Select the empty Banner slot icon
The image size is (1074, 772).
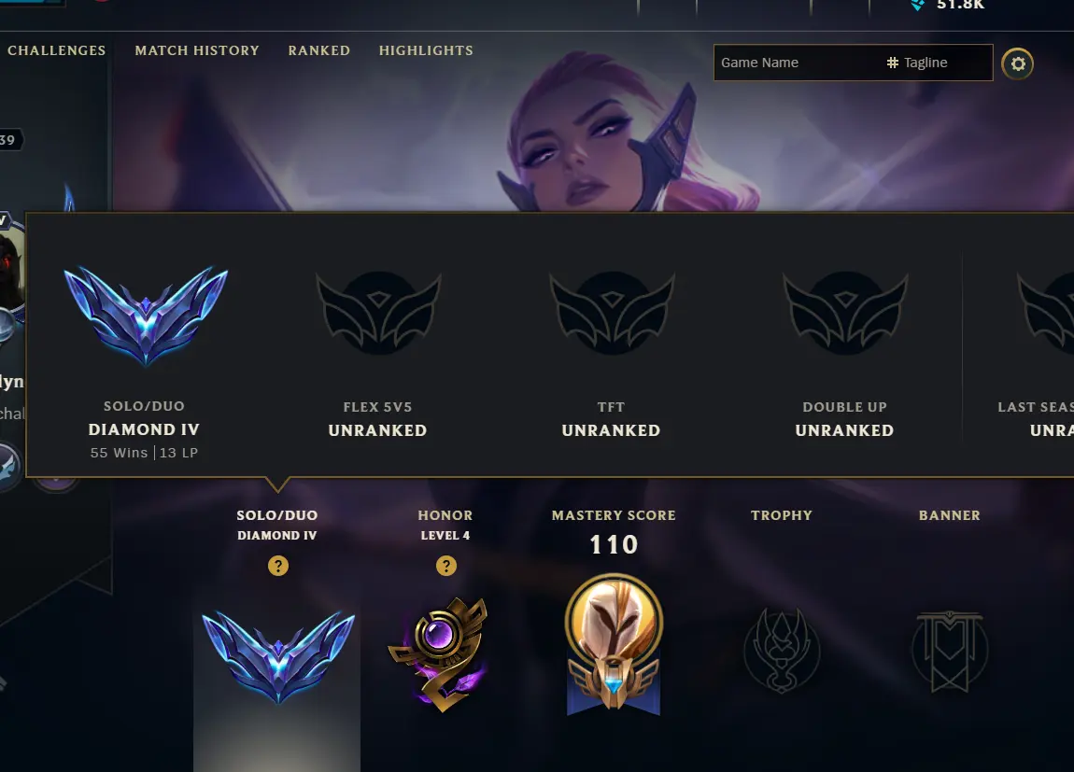click(950, 652)
